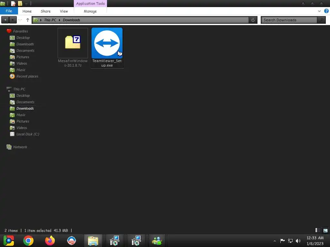Viewport: 330px width, 247px height.
Task: Select the Favorites heading in the sidebar
Action: click(x=20, y=31)
